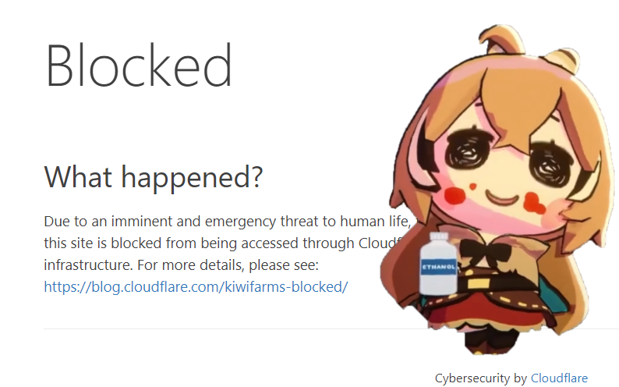Click the blue ETHANOL label on bottle
Image resolution: width=619 pixels, height=387 pixels.
(x=438, y=267)
